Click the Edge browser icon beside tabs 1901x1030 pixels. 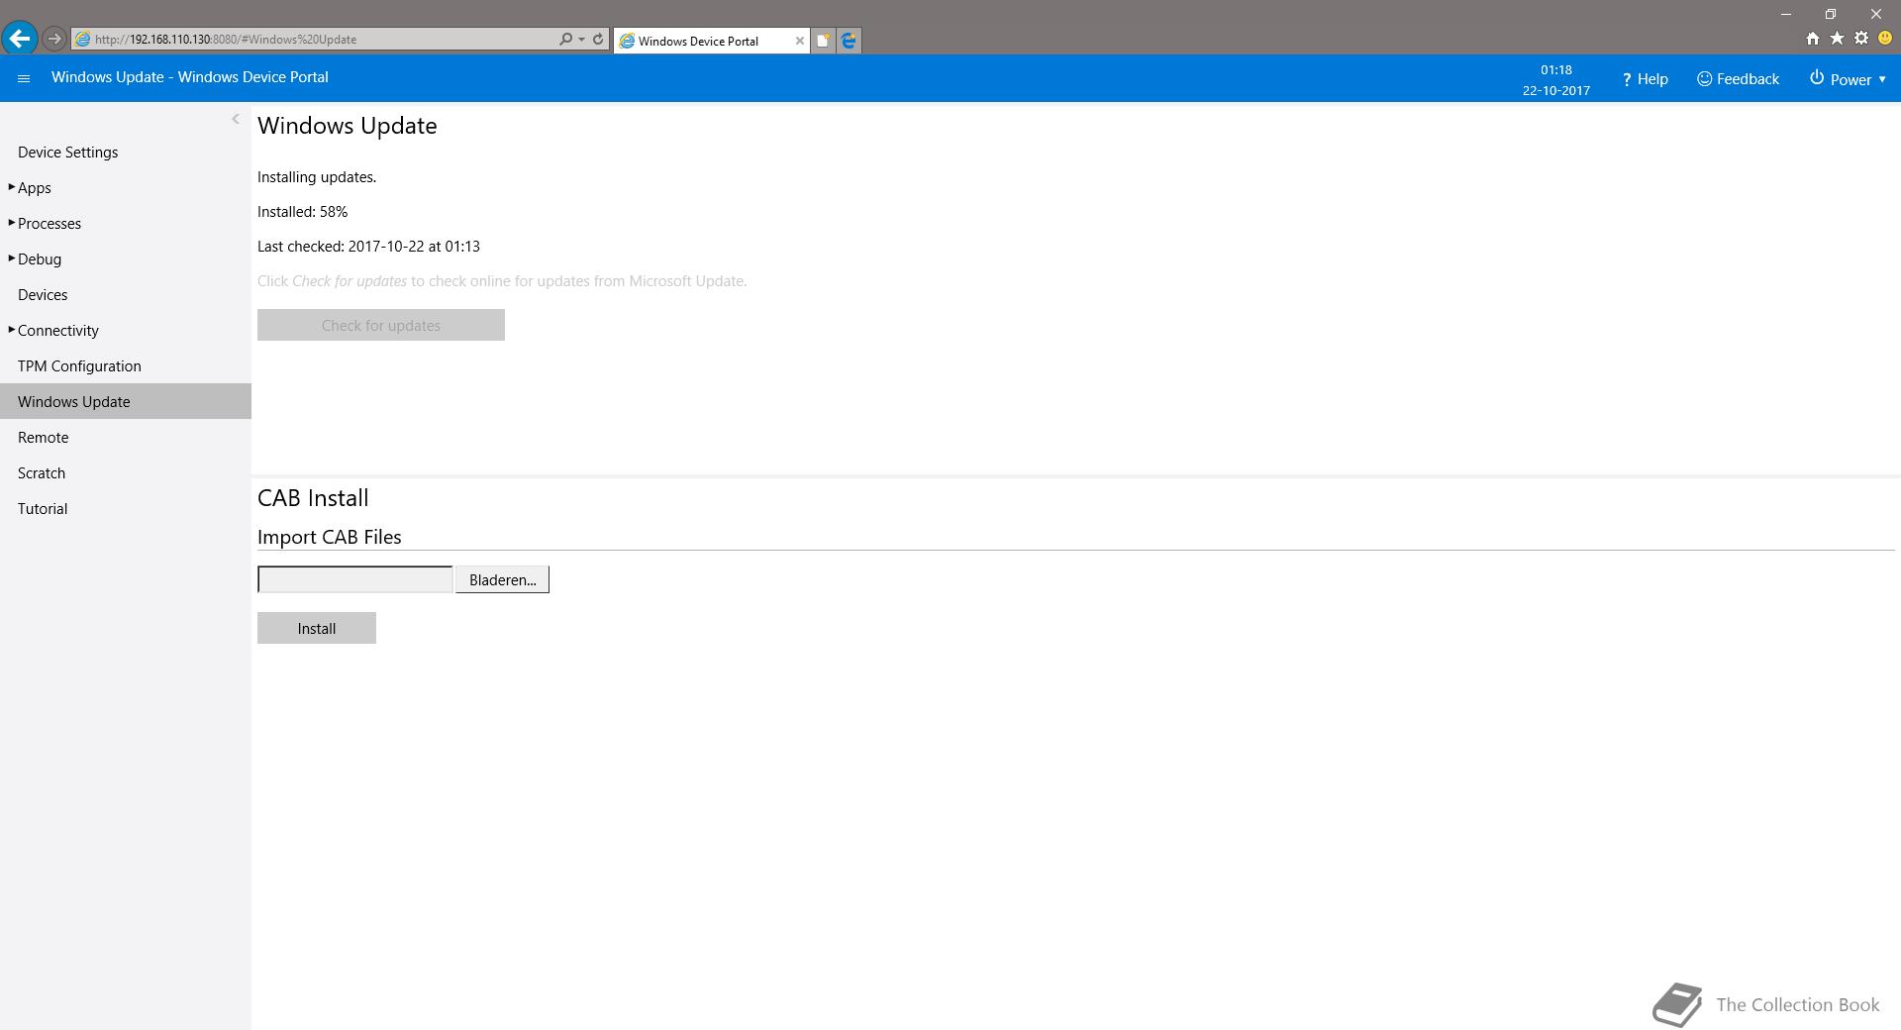point(849,41)
